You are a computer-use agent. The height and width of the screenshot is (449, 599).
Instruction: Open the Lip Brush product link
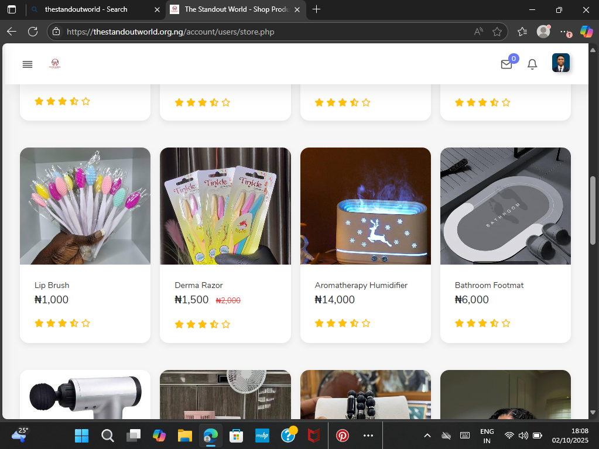(52, 285)
